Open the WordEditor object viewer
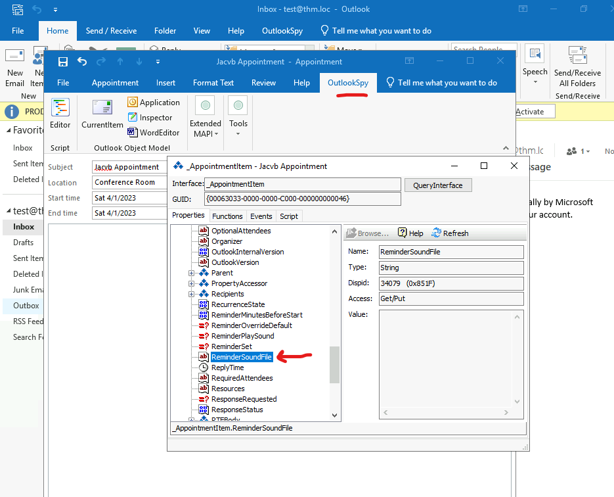 153,132
